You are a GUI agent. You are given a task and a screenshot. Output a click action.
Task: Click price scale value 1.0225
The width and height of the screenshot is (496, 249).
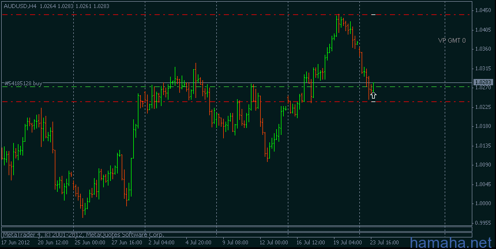point(483,107)
